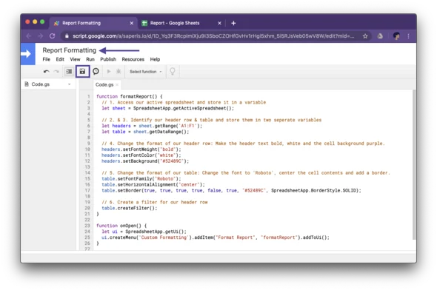Viewport: 437px width, 290px height.
Task: Click the indent/format code icon
Action: [x=69, y=72]
